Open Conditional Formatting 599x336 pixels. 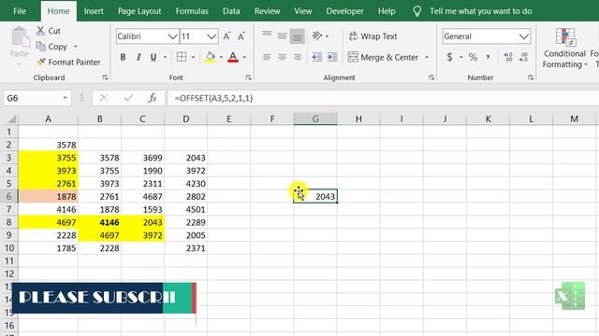tap(564, 48)
